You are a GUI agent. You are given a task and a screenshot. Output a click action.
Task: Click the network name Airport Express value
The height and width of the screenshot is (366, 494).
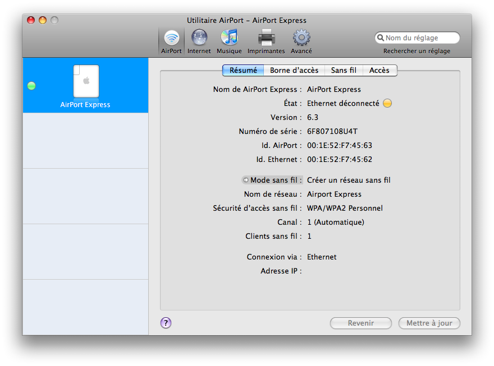[334, 194]
